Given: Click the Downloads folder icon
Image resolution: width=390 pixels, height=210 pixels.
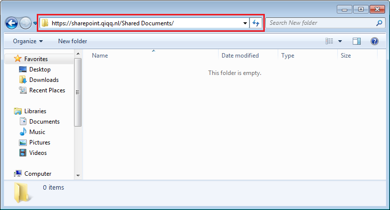Looking at the screenshot, I should 23,79.
